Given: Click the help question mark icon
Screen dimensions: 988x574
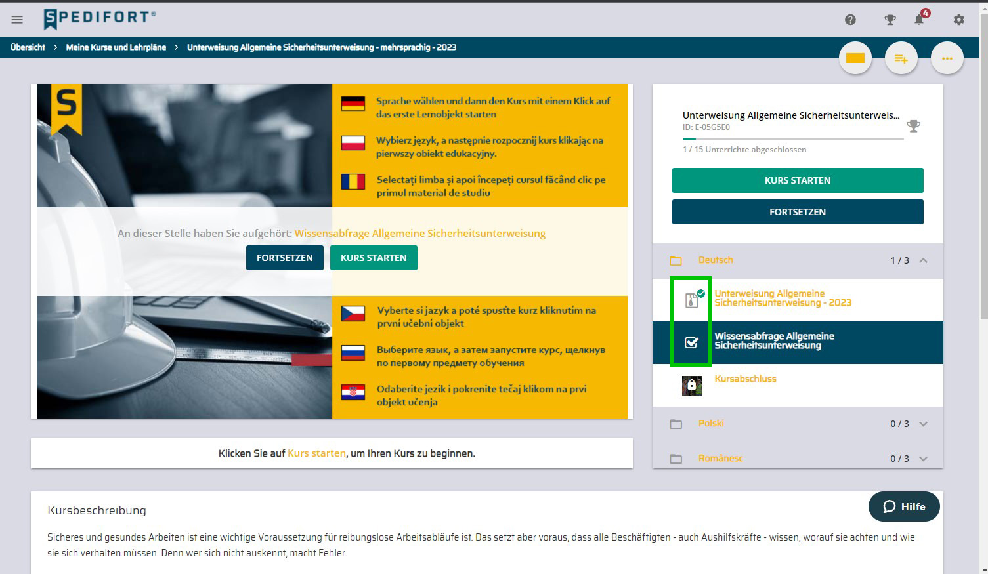Looking at the screenshot, I should 850,20.
